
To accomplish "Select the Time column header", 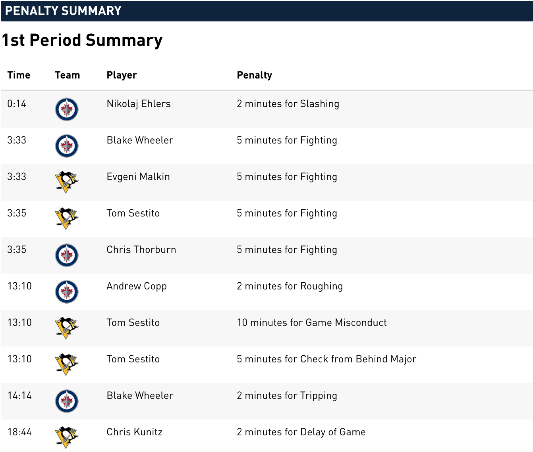I will point(19,75).
